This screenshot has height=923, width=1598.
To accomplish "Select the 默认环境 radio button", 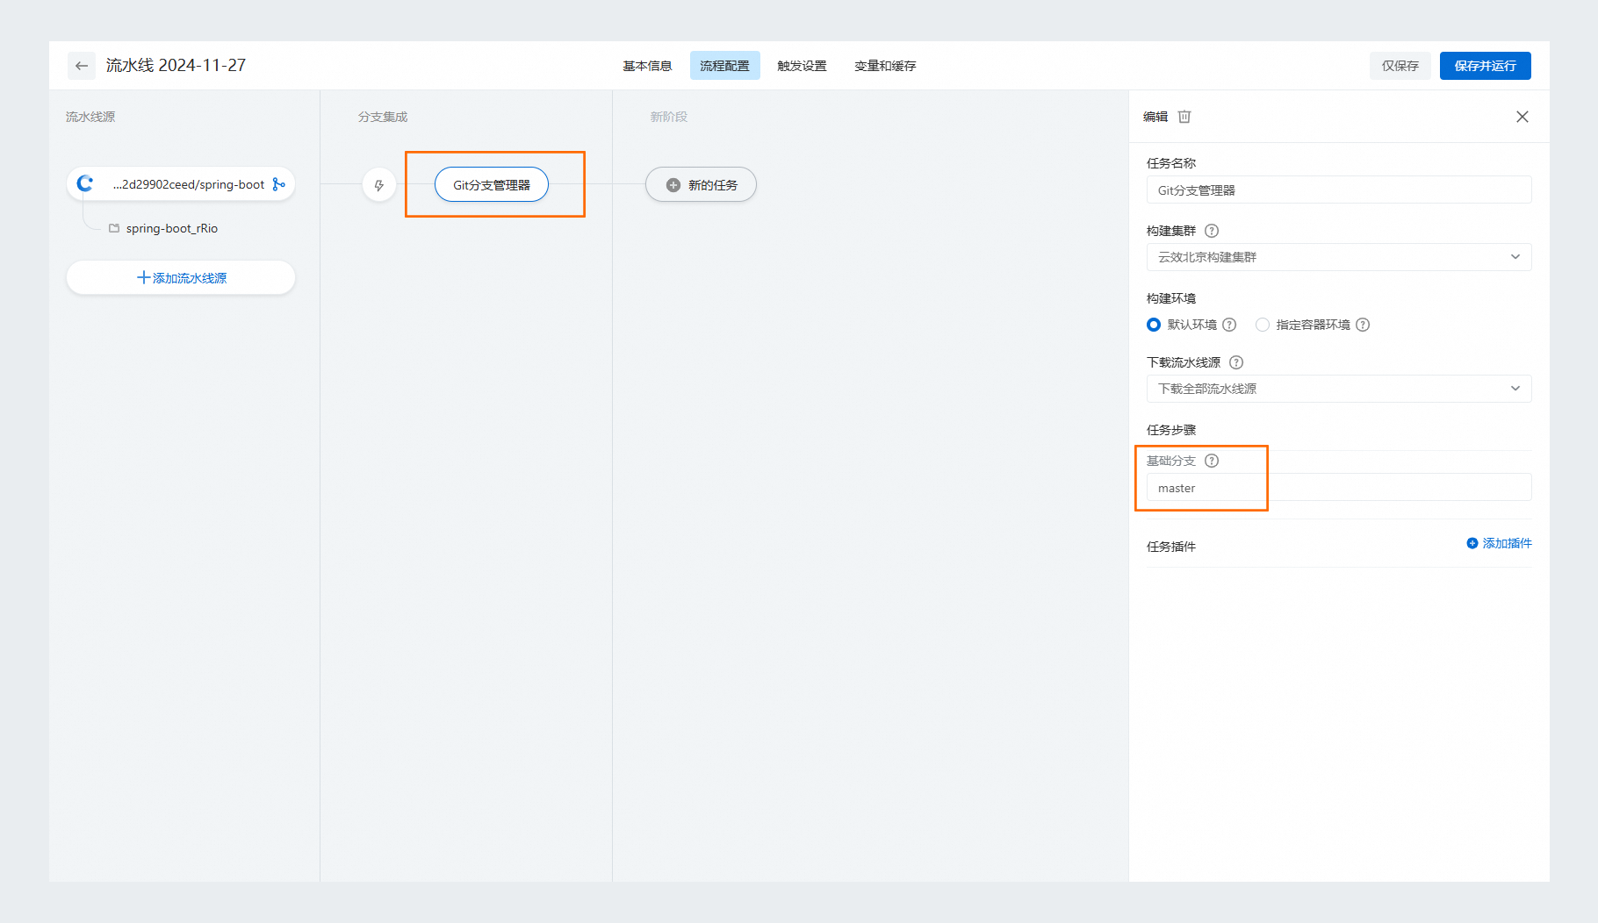I will [1154, 325].
